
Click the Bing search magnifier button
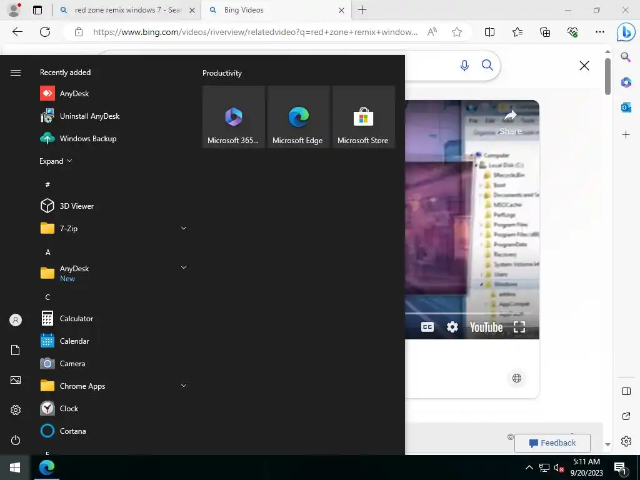coord(487,65)
